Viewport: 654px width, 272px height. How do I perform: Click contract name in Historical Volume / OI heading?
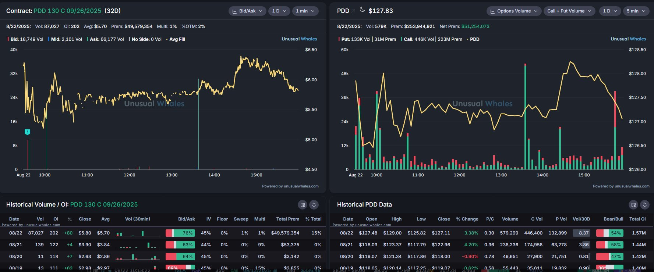[104, 205]
